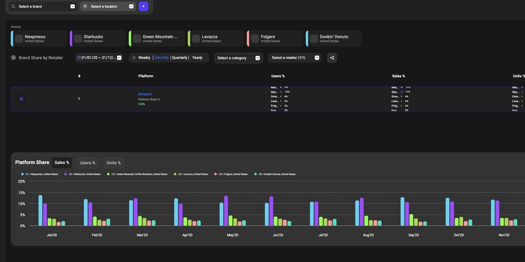Select the Quarterly time period
The image size is (525, 262).
point(179,58)
